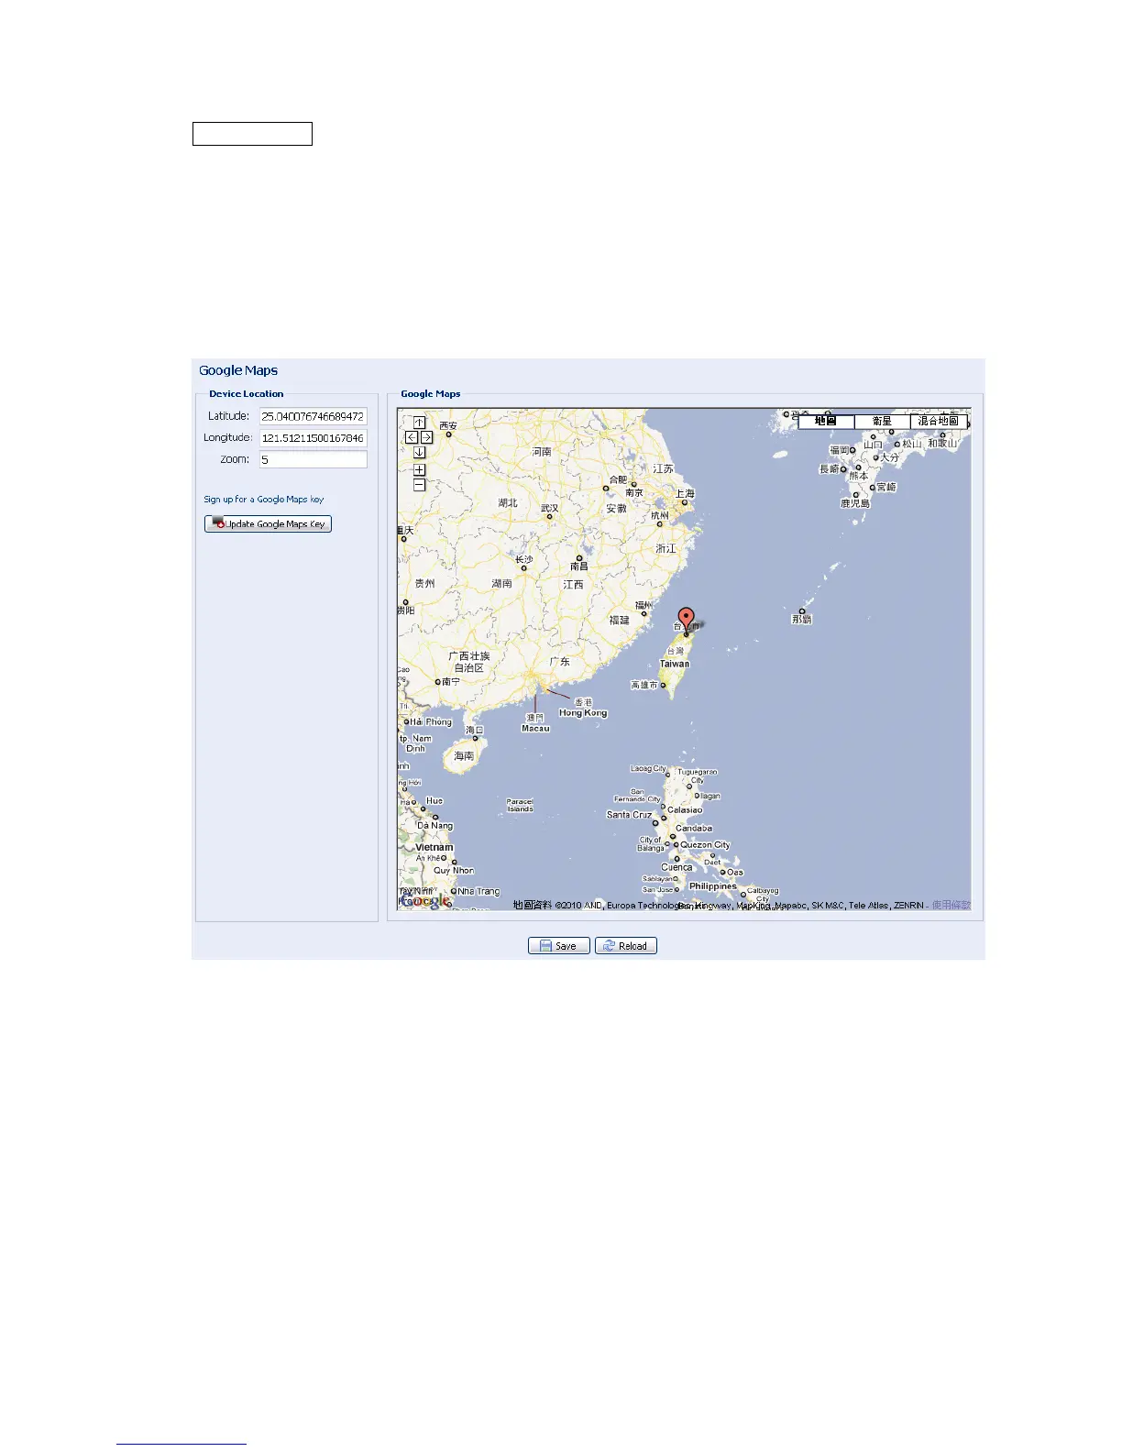Save the Google Maps settings
Viewport: 1122px width, 1452px height.
tap(558, 946)
